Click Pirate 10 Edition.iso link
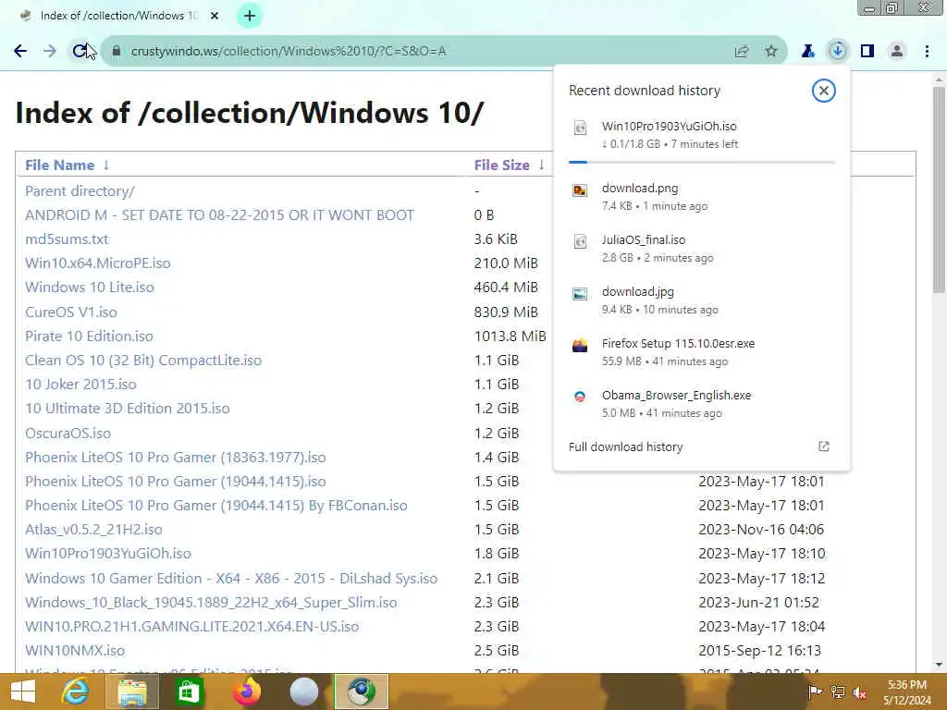 pos(89,337)
